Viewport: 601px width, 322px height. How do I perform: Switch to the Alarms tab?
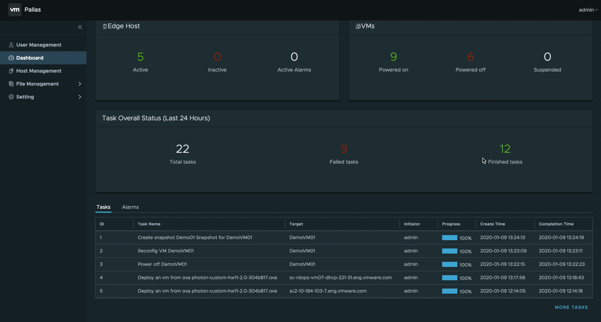coord(130,207)
